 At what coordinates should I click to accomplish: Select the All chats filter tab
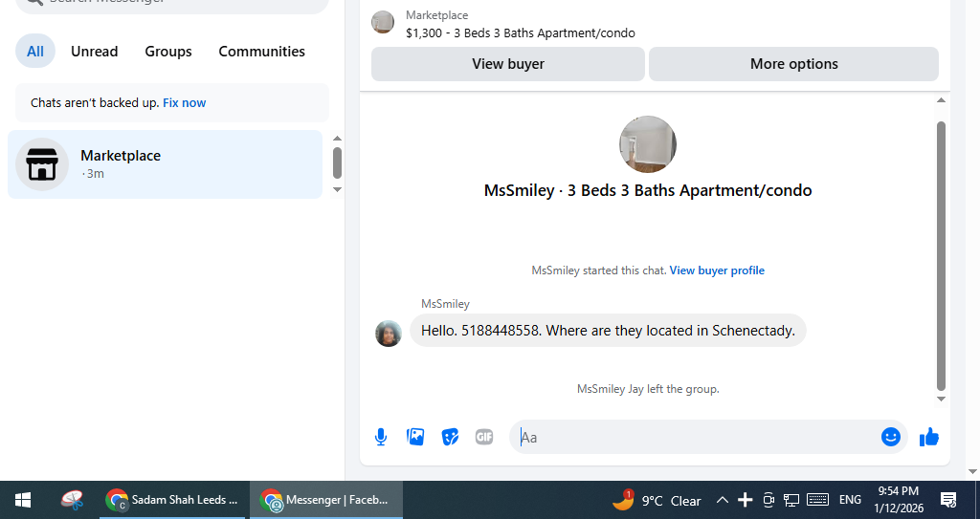35,52
